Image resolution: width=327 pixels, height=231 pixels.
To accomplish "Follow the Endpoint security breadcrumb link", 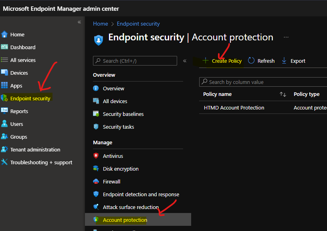I will (138, 24).
